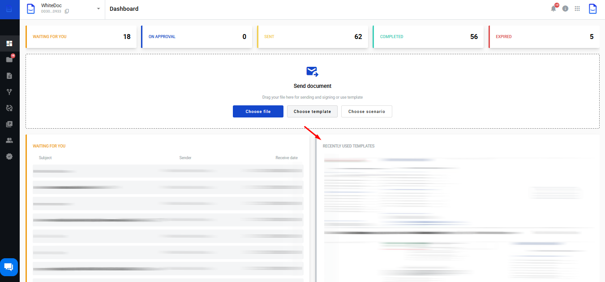605x282 pixels.
Task: Expand the WhiteDoc account dropdown arrow
Action: point(99,9)
